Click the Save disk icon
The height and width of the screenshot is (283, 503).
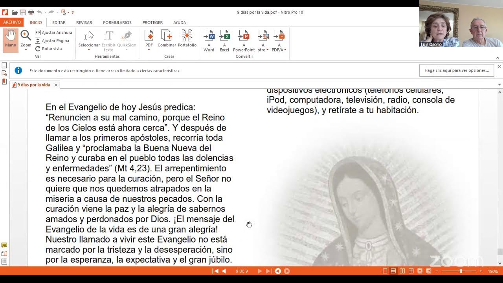(x=23, y=13)
